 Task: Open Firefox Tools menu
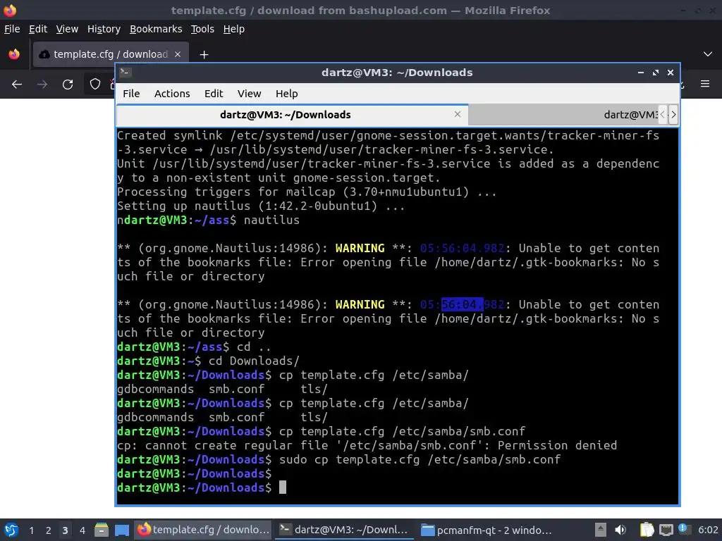pyautogui.click(x=202, y=29)
